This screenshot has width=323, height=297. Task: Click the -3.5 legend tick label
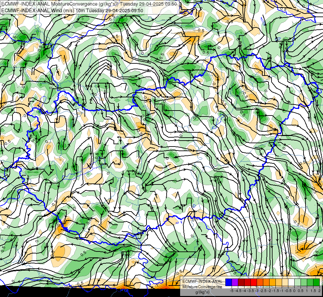click(250, 291)
